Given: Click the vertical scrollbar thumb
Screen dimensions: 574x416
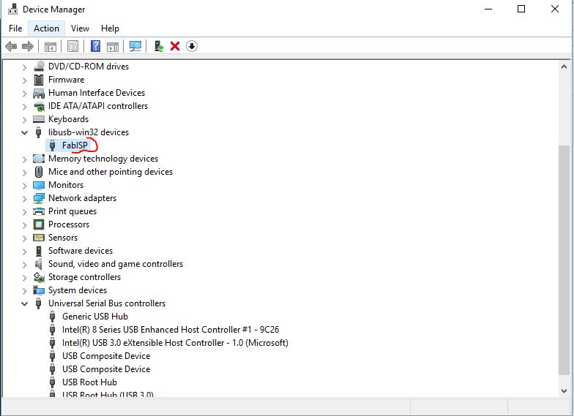Looking at the screenshot, I should tap(564, 260).
